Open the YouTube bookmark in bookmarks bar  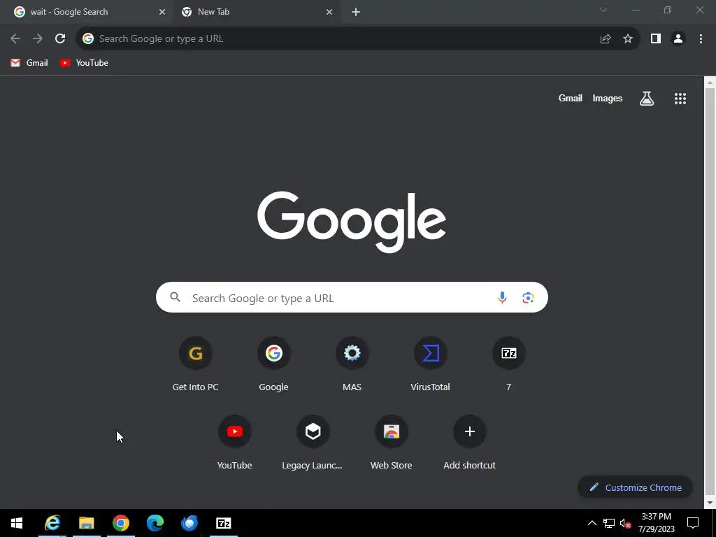[x=84, y=63]
